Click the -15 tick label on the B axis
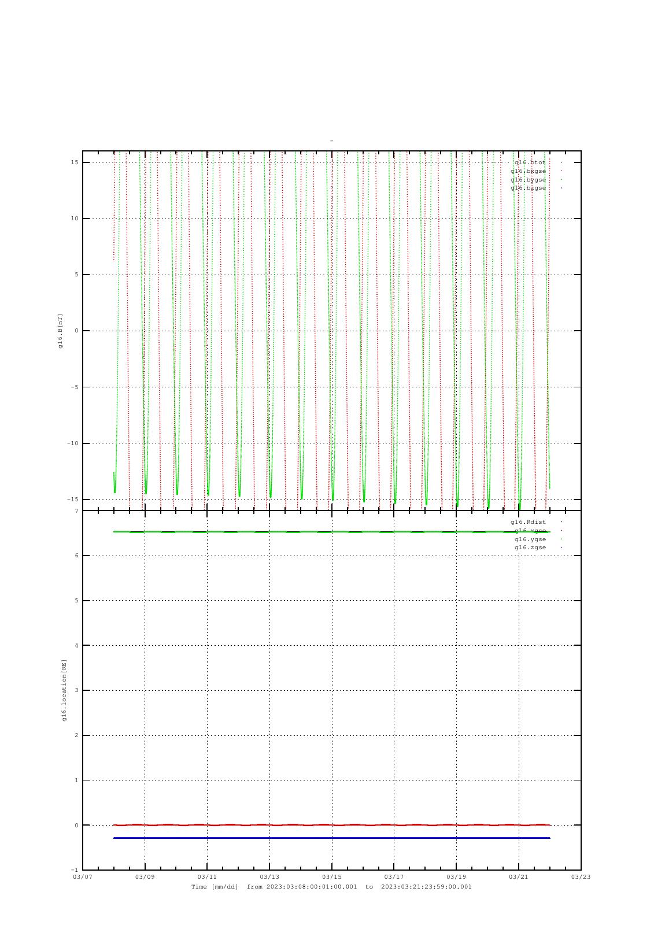 click(x=73, y=499)
